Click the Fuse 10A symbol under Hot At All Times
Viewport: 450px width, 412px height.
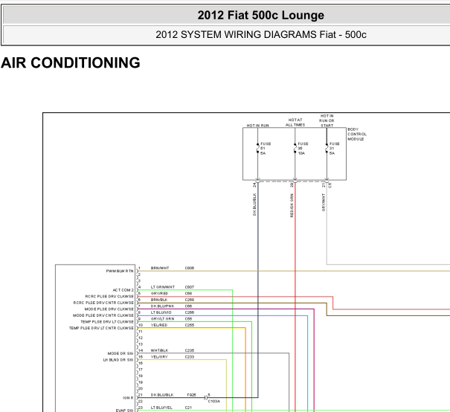point(295,148)
